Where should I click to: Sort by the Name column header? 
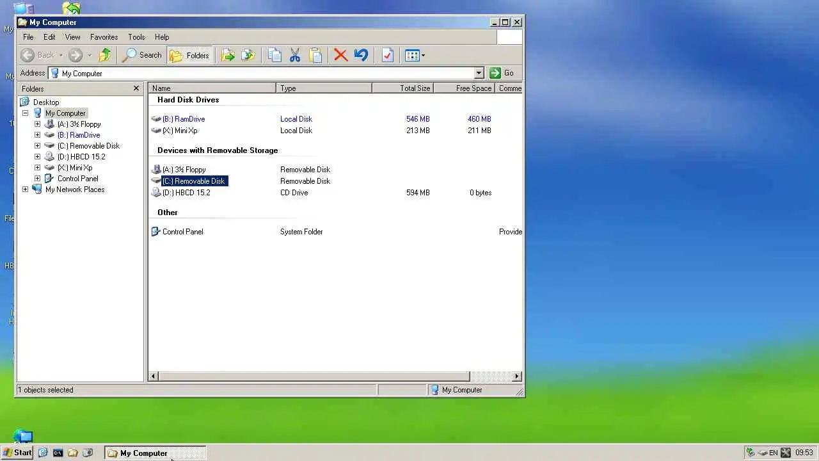[212, 88]
